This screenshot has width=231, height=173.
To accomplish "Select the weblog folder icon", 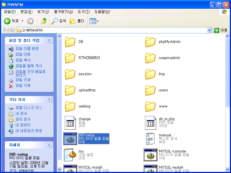I will [x=70, y=107].
